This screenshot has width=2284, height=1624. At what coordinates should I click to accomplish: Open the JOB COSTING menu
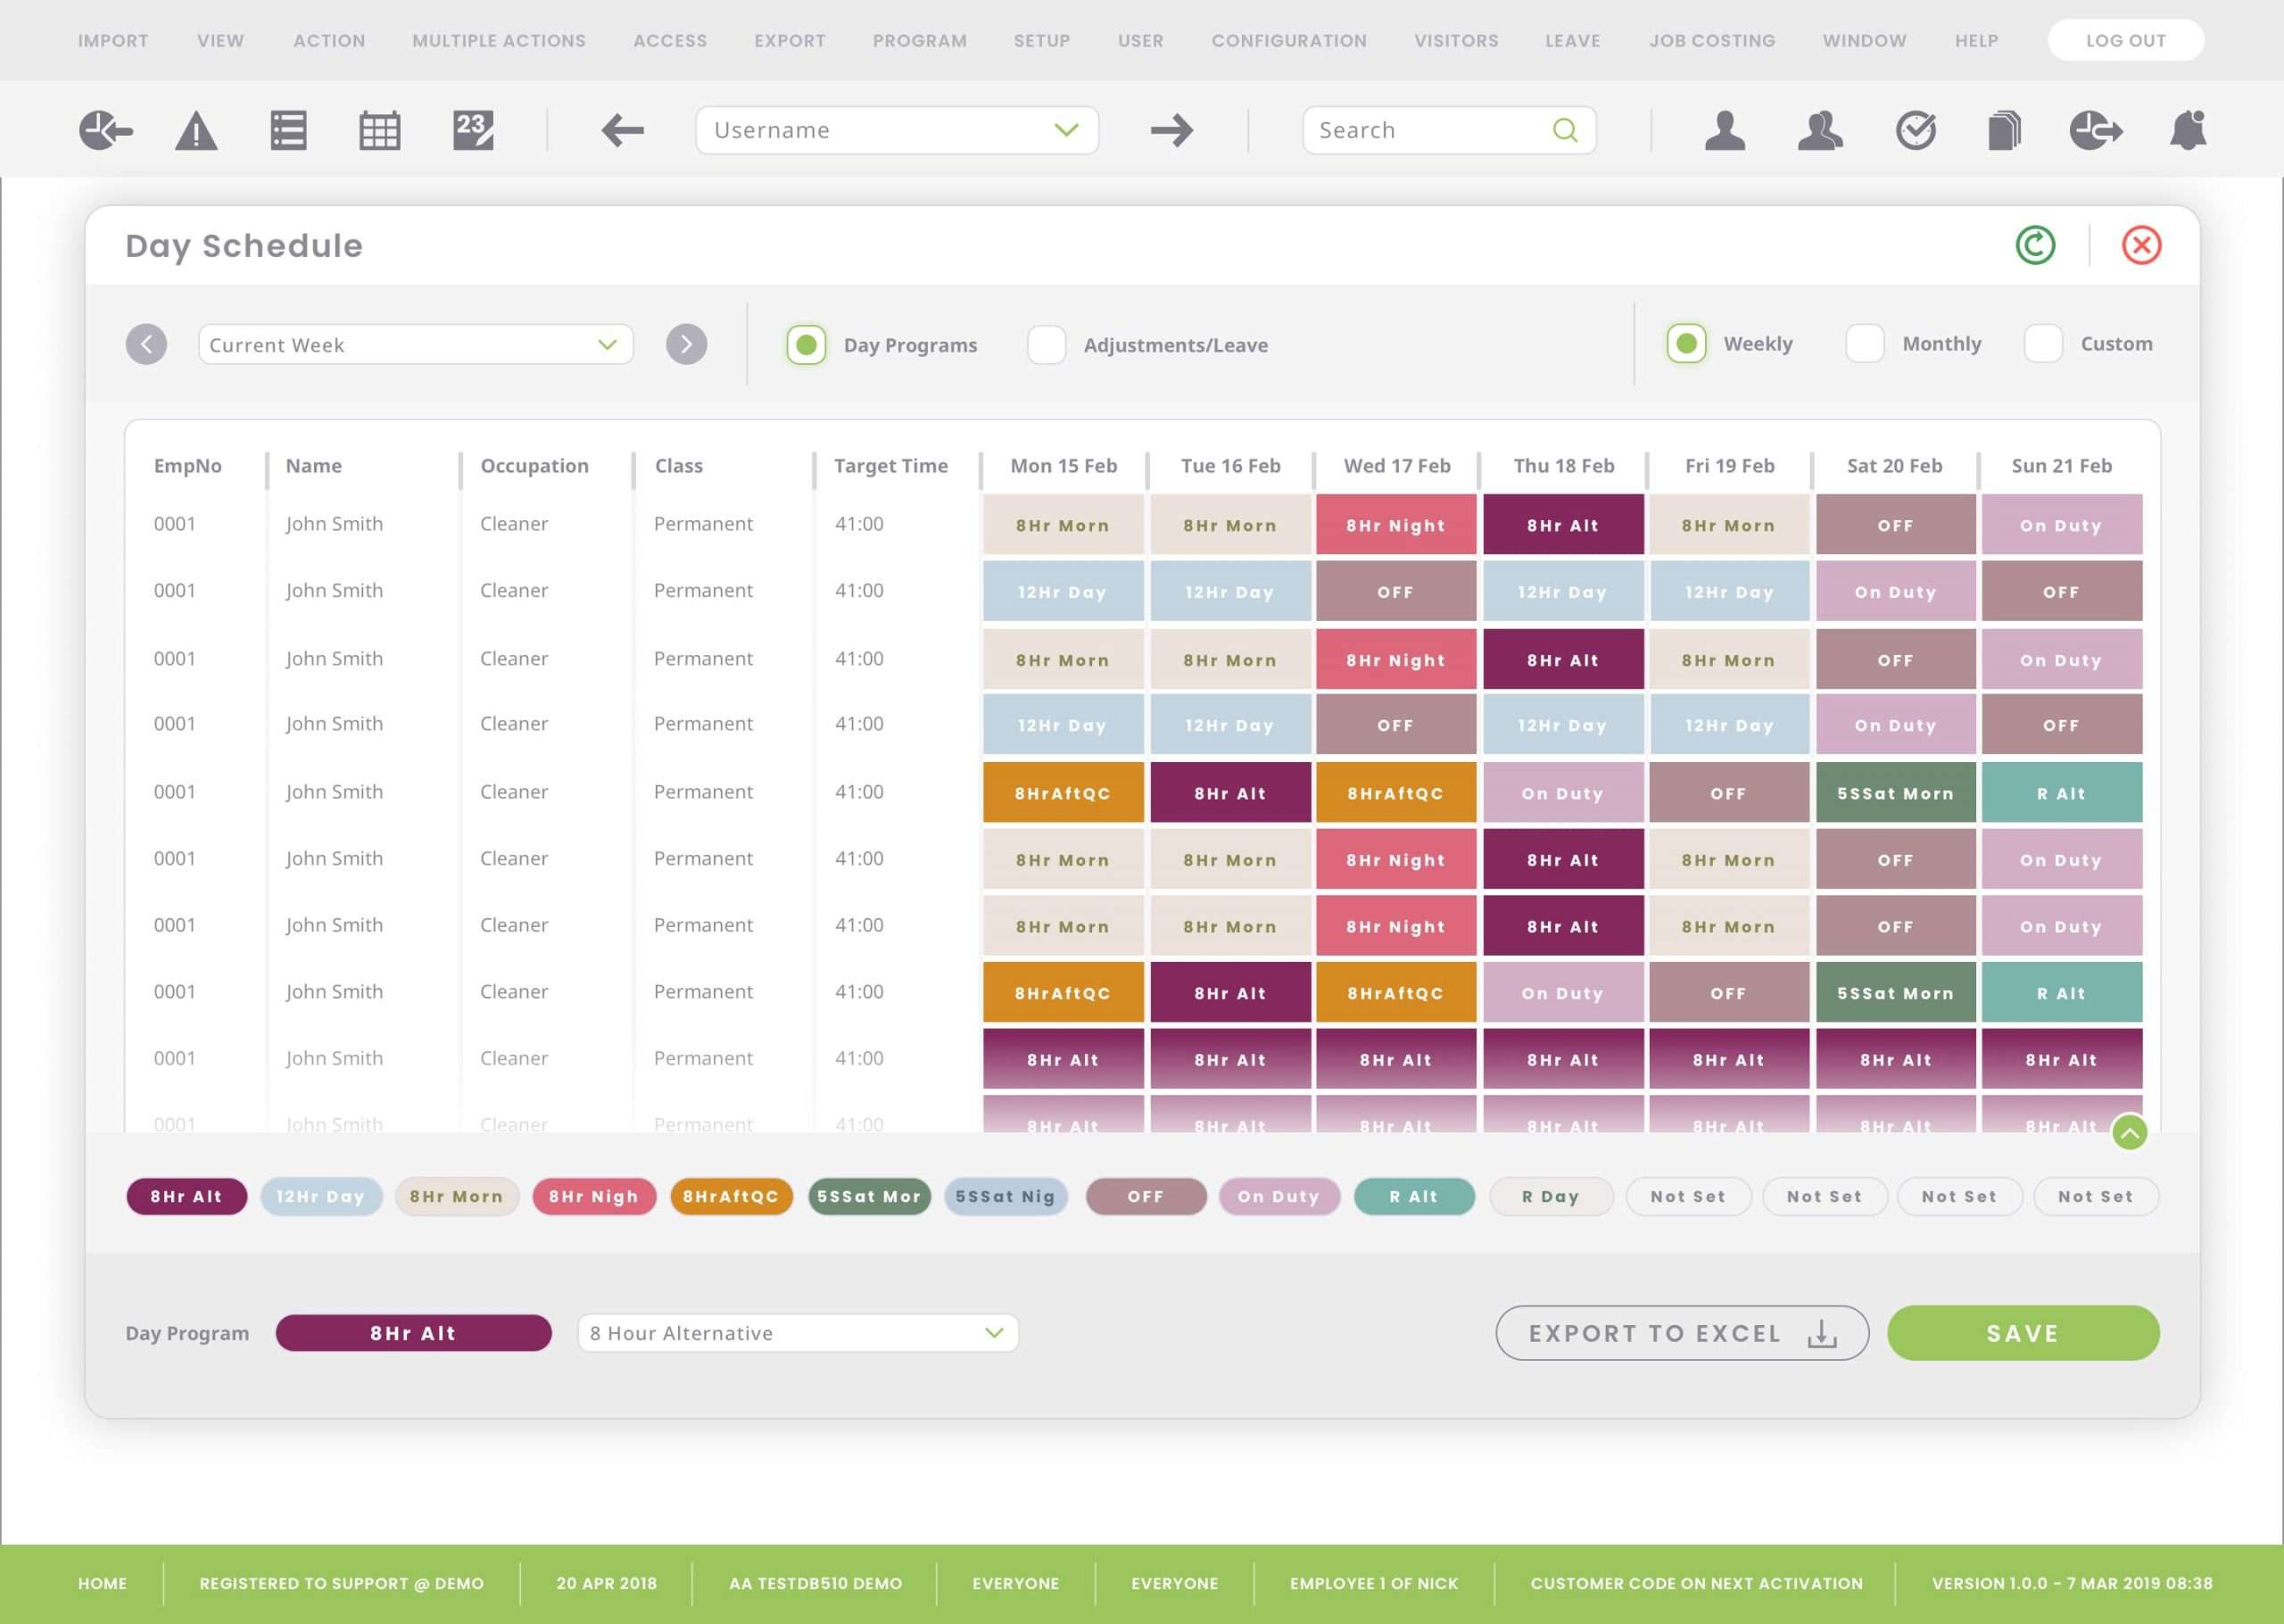(1711, 41)
